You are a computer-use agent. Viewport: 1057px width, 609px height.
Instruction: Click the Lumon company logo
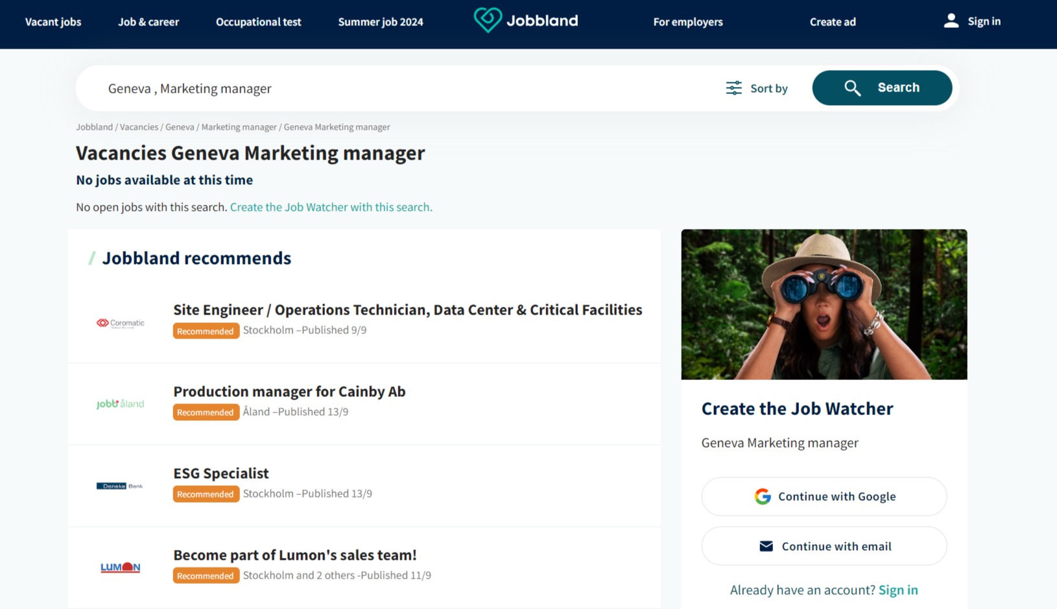tap(121, 567)
